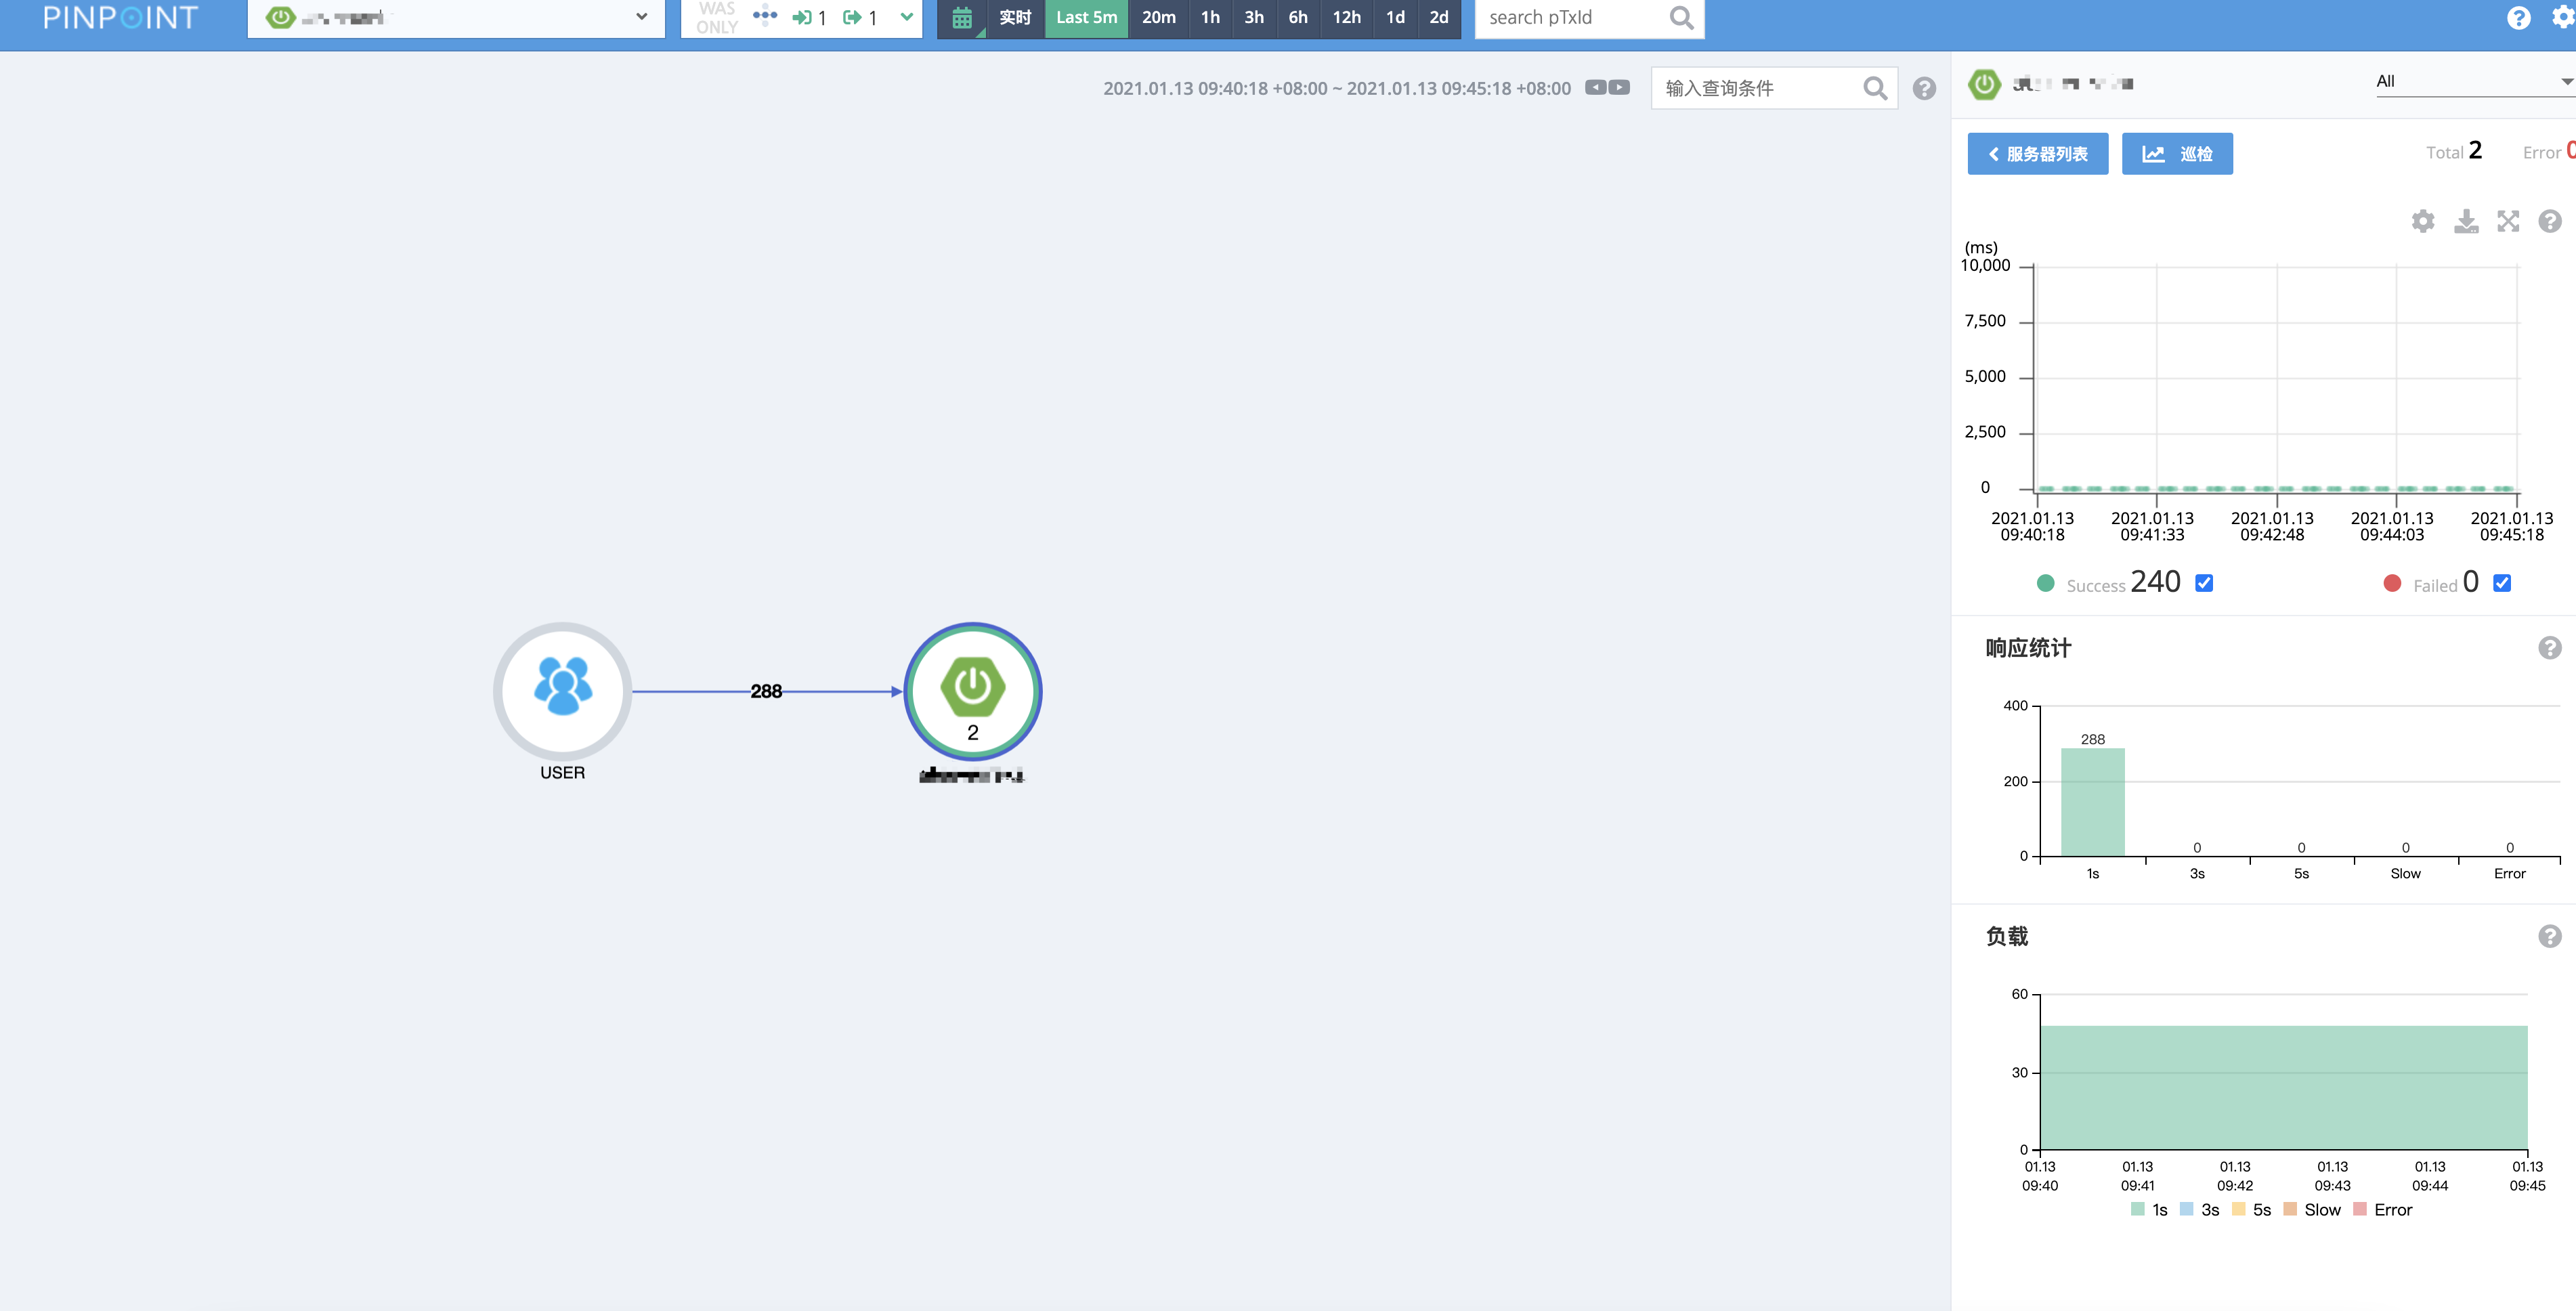Download the scatter chart image
Viewport: 2576px width, 1311px height.
(2466, 221)
